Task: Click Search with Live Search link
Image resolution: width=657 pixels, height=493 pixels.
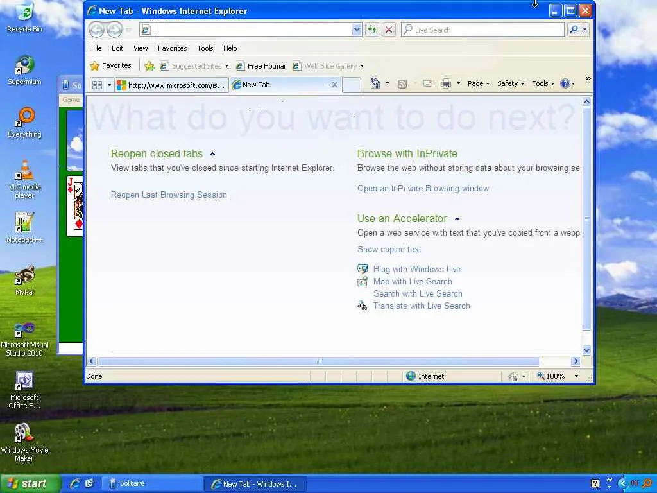Action: point(418,293)
